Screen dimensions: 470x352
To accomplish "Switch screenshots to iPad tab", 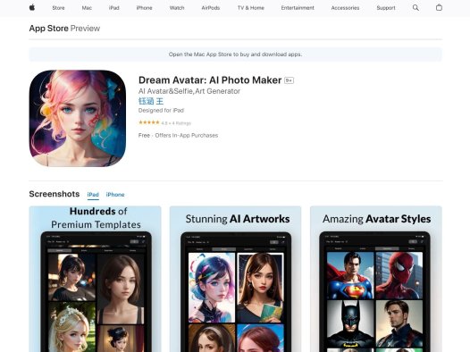I will coord(93,195).
